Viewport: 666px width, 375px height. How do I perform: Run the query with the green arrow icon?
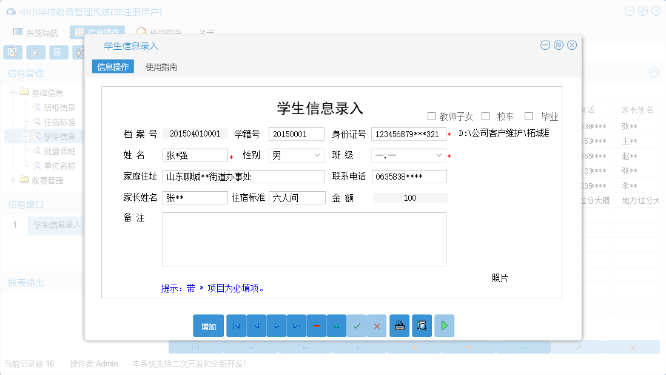[x=444, y=326]
